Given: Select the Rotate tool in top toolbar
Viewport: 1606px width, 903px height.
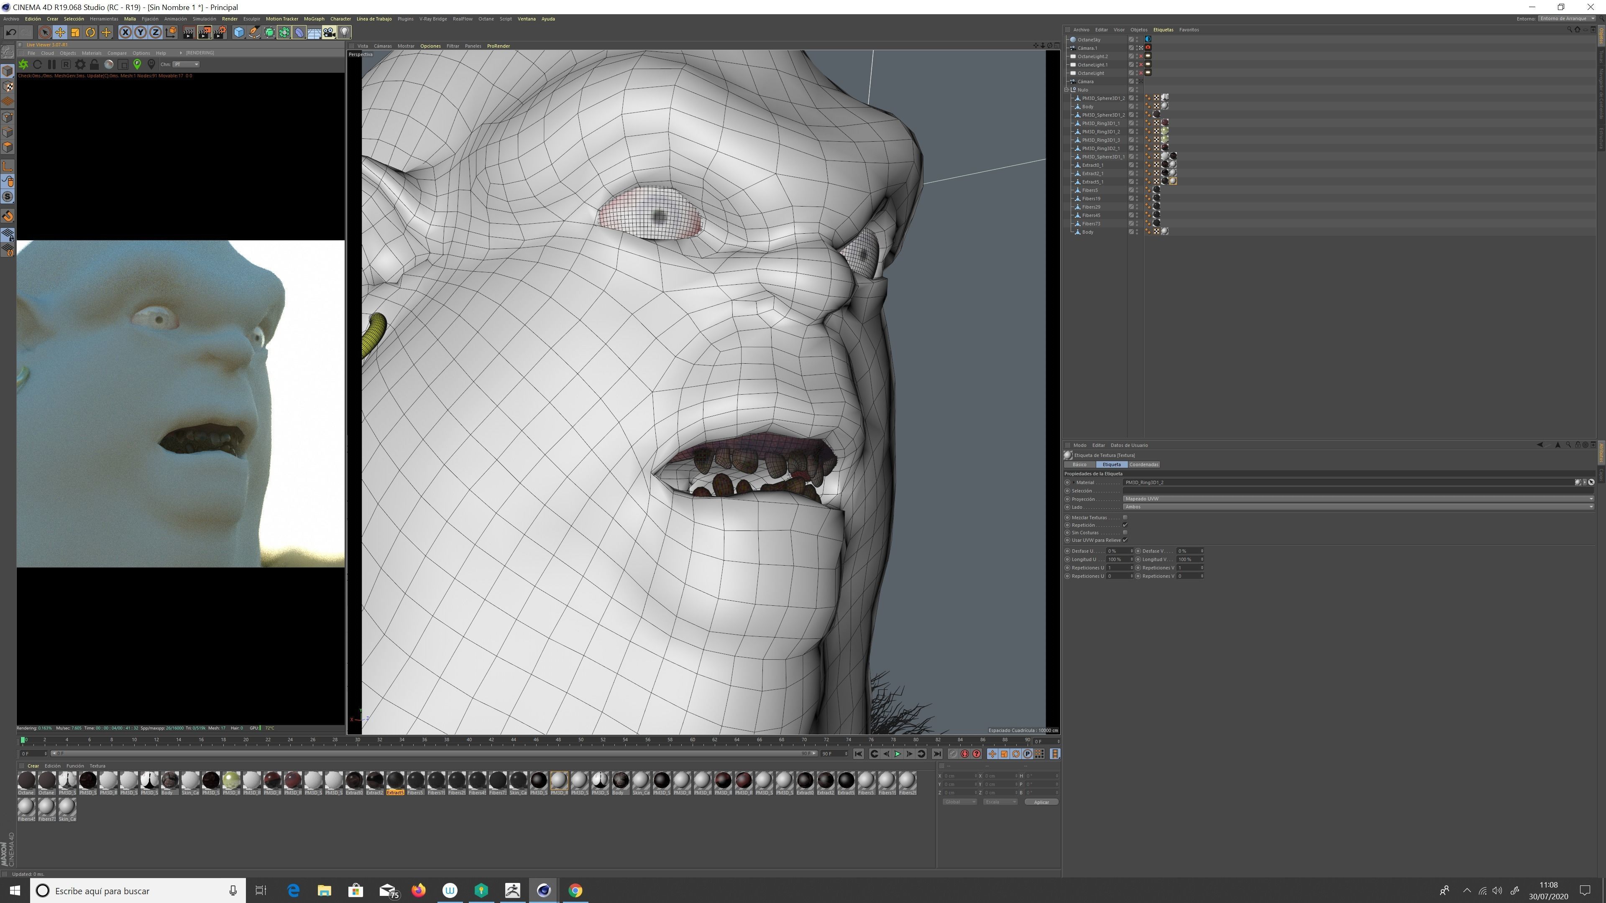Looking at the screenshot, I should pyautogui.click(x=91, y=33).
